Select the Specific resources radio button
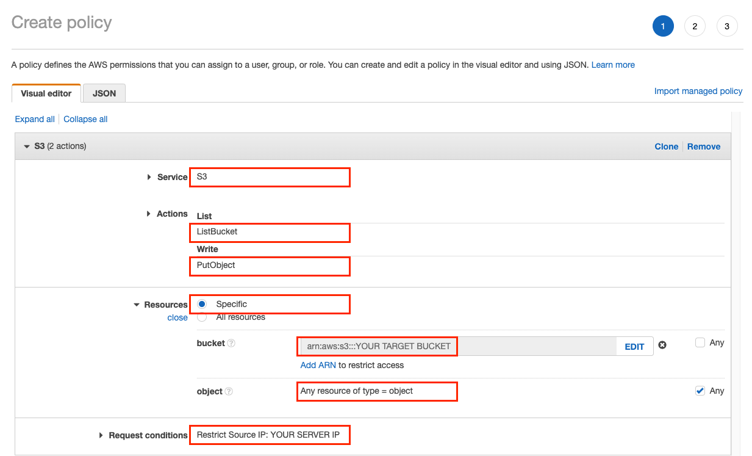752x456 pixels. tap(201, 303)
